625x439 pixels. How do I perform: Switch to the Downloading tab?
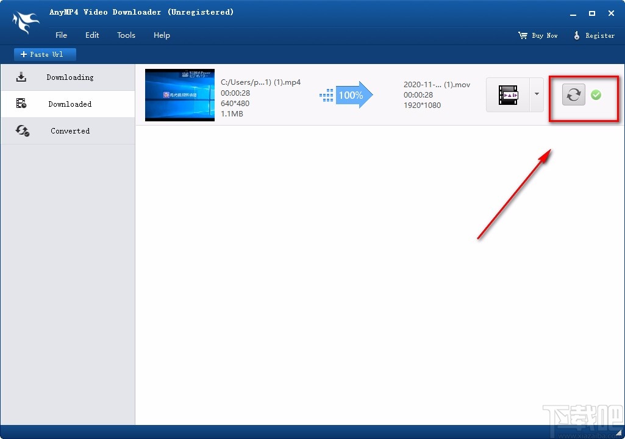68,77
